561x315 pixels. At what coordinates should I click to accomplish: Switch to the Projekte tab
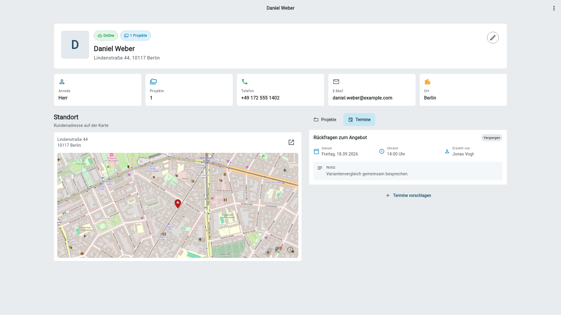coord(325,120)
